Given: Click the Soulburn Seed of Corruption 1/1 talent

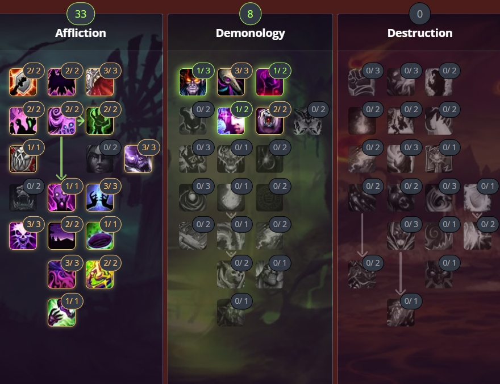Looking at the screenshot, I should click(x=100, y=236).
